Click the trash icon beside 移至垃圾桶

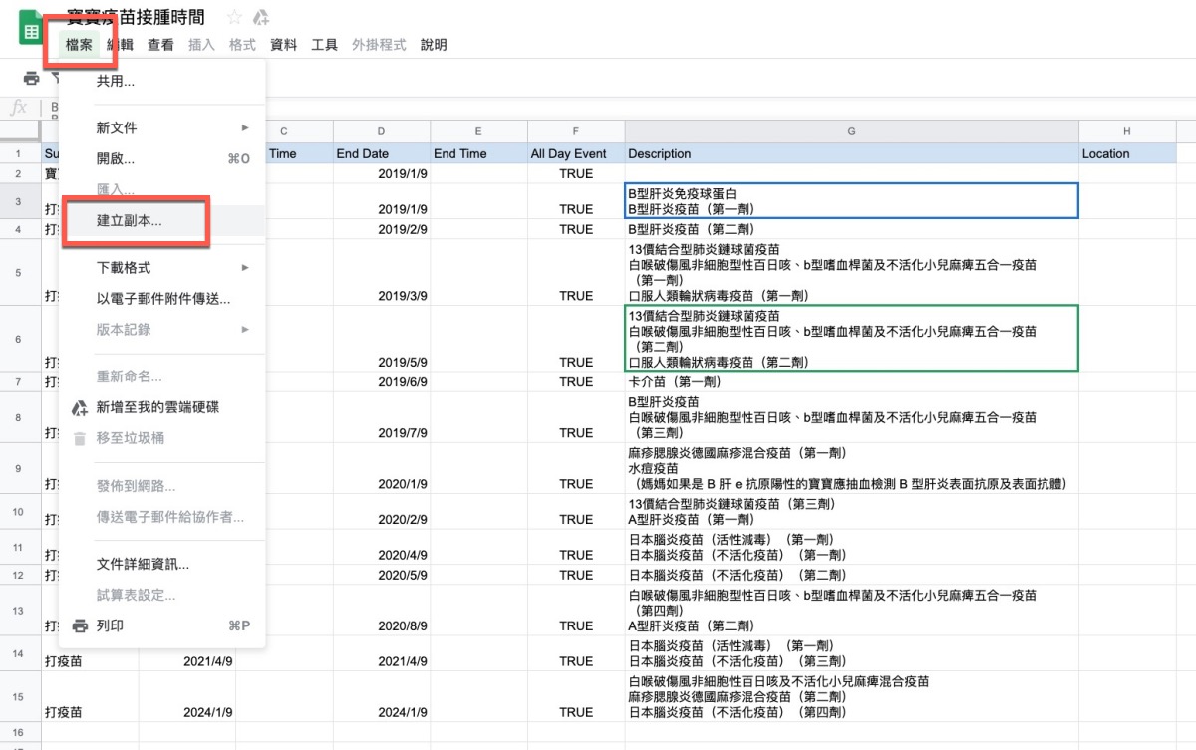click(x=80, y=438)
